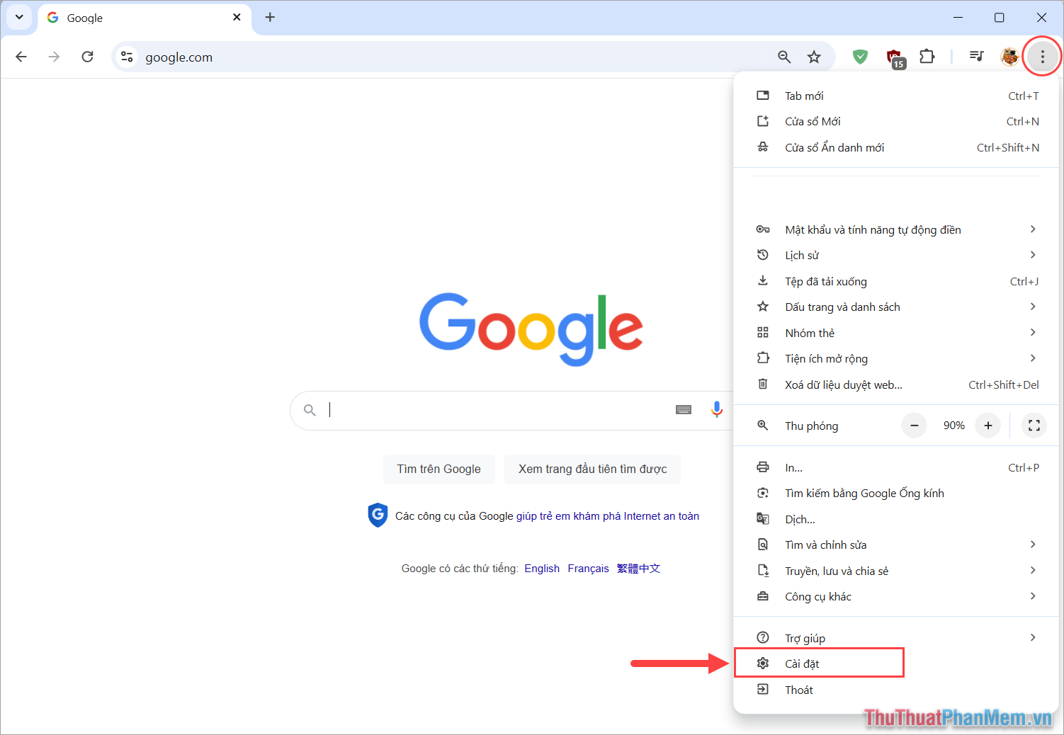The image size is (1064, 735).
Task: Open Cửa sổ Ẩn danh mới from menu
Action: coord(834,147)
